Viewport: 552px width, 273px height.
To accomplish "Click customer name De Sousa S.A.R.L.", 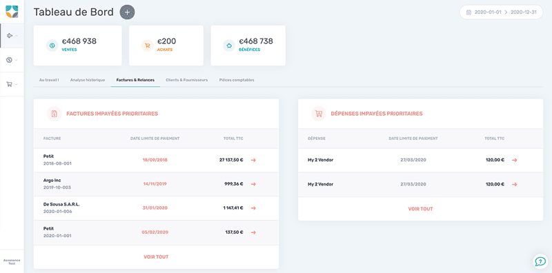I will coord(61,204).
